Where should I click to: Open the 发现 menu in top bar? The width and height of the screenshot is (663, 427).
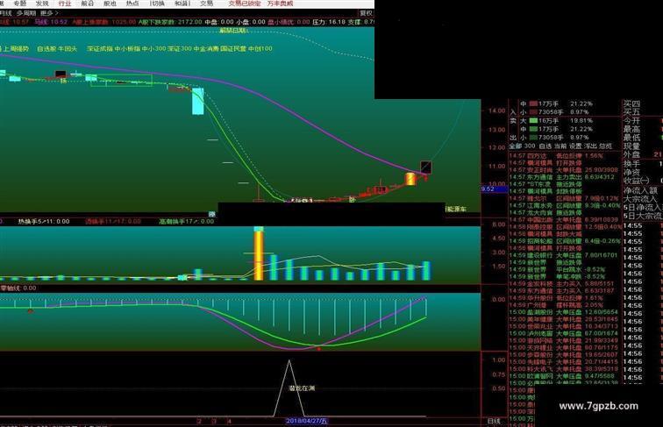[x=42, y=4]
